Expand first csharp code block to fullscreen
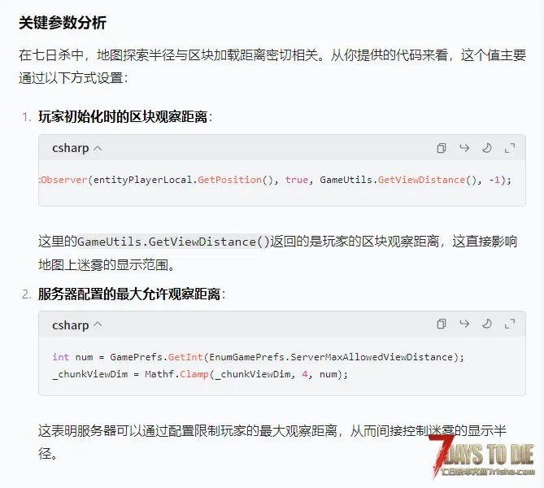Screen dimensions: 544x488 click(x=510, y=148)
